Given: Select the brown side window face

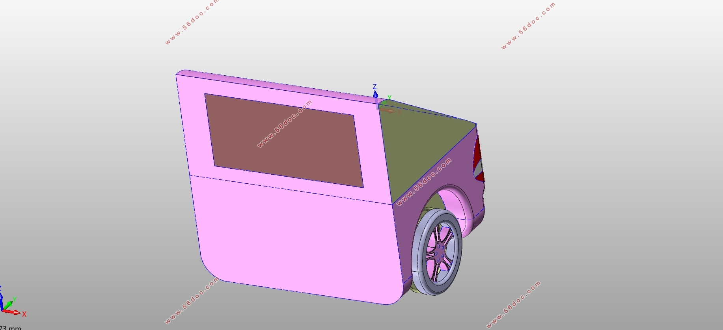Looking at the screenshot, I should 284,140.
